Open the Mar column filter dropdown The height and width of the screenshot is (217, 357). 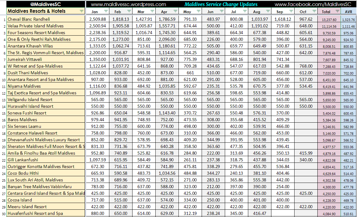click(x=152, y=11)
